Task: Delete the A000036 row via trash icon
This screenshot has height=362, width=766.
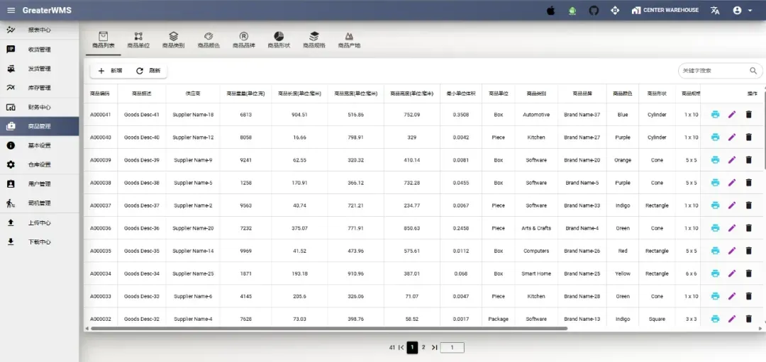Action: tap(748, 228)
